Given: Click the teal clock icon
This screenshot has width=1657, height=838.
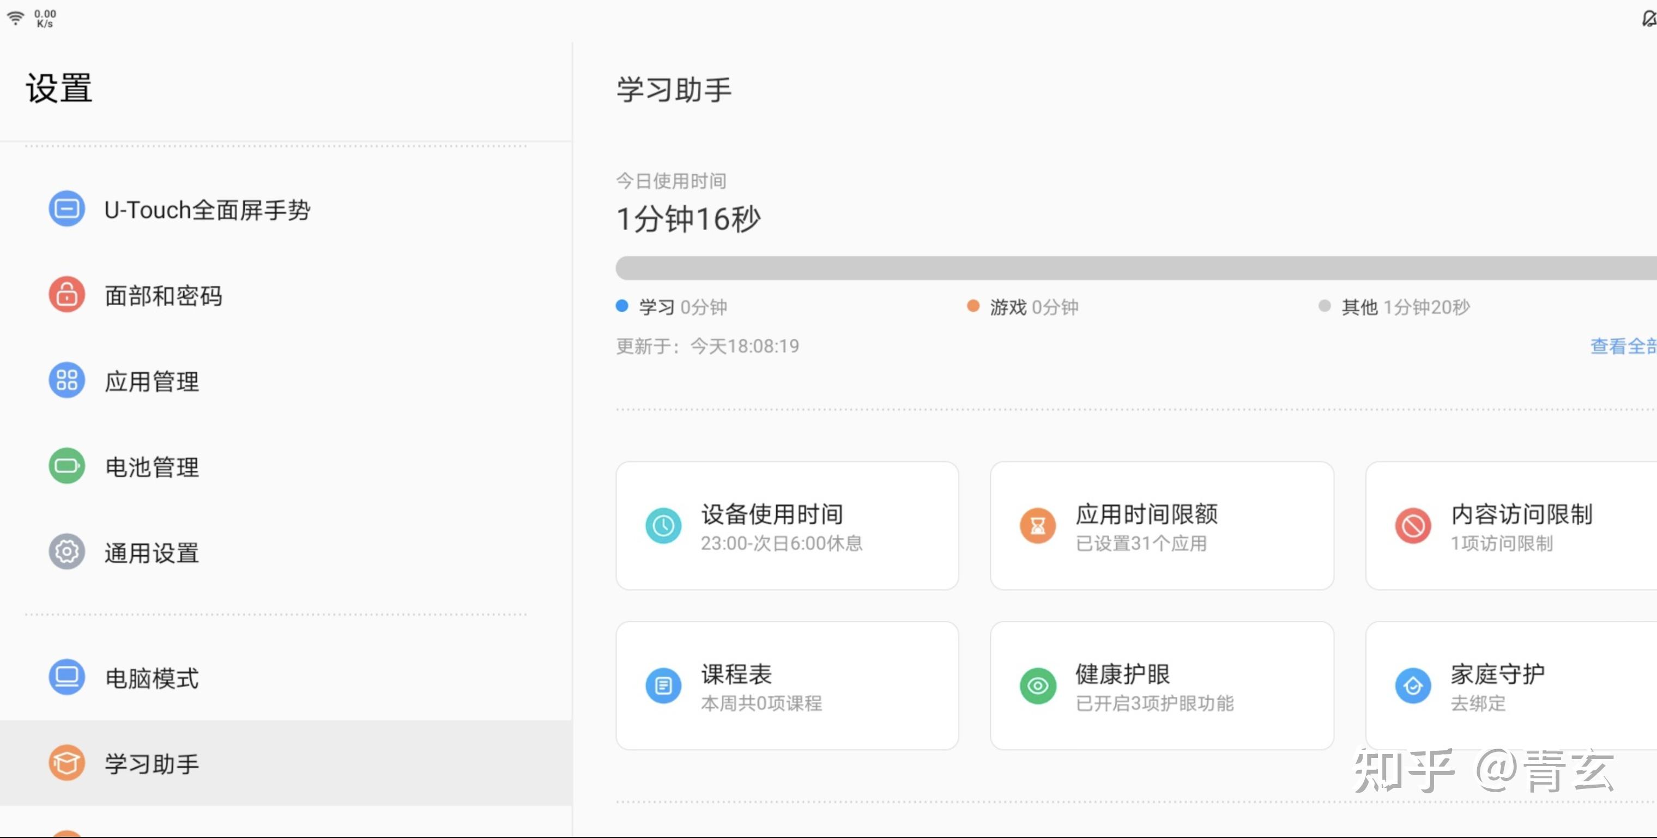Looking at the screenshot, I should click(x=663, y=526).
